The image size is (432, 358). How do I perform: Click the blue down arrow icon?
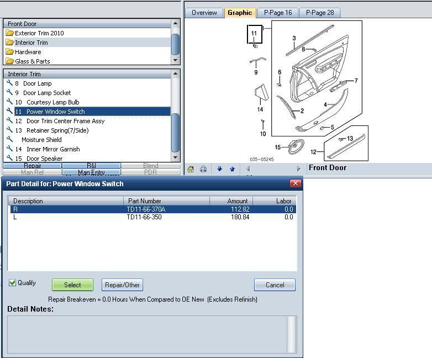click(219, 169)
